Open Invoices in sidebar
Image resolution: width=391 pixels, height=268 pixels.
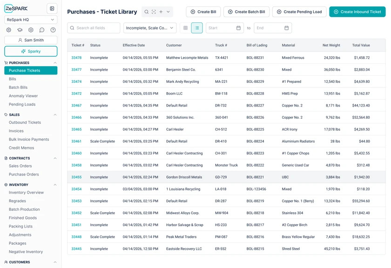[x=16, y=131]
